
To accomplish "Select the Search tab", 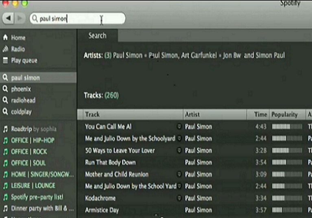I will pos(98,36).
